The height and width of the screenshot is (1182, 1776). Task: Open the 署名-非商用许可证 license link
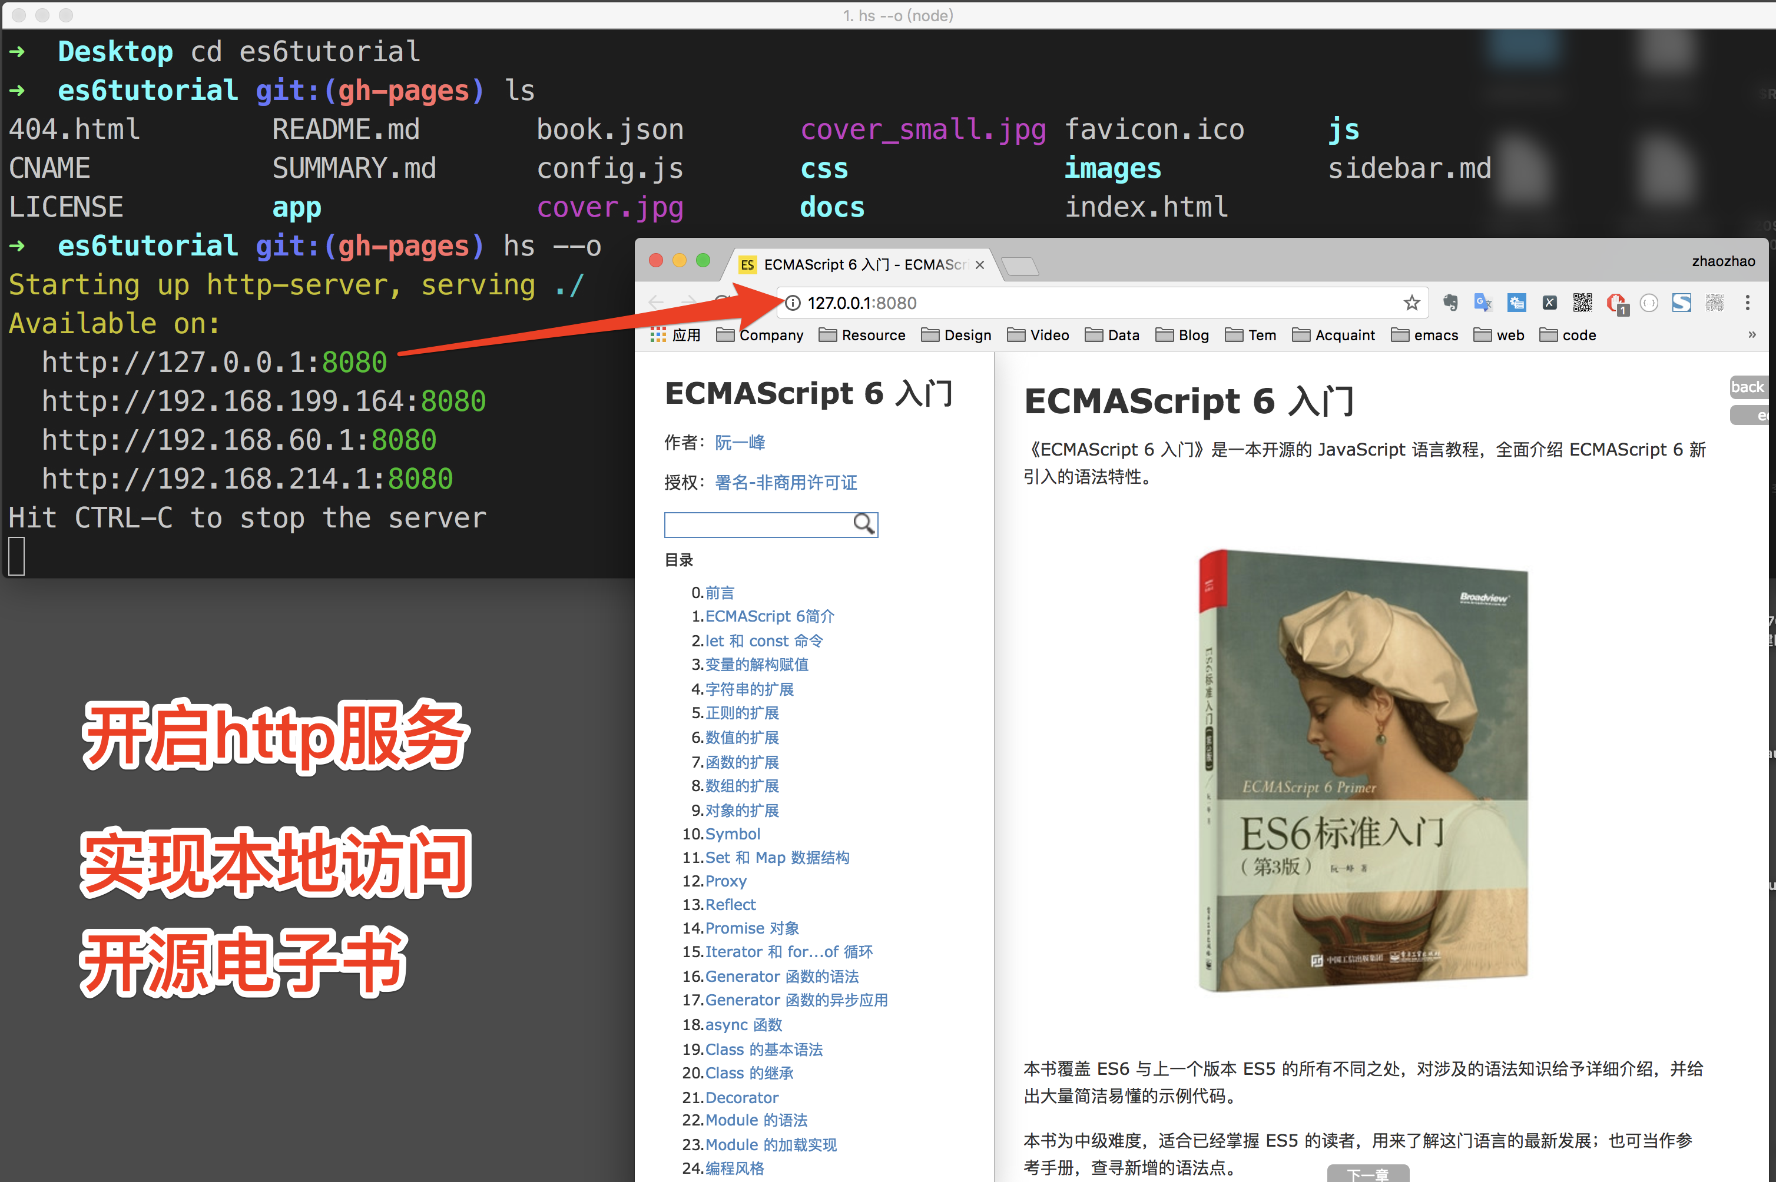click(x=786, y=483)
